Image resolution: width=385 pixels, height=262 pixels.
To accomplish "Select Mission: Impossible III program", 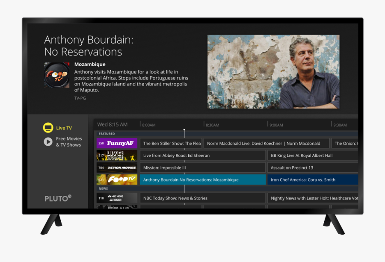I will point(203,168).
